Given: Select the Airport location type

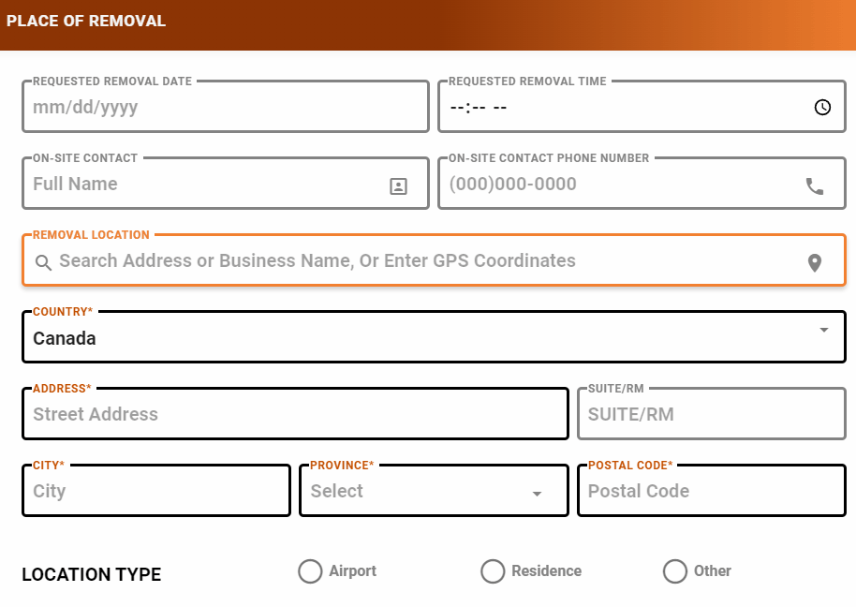Looking at the screenshot, I should (310, 571).
